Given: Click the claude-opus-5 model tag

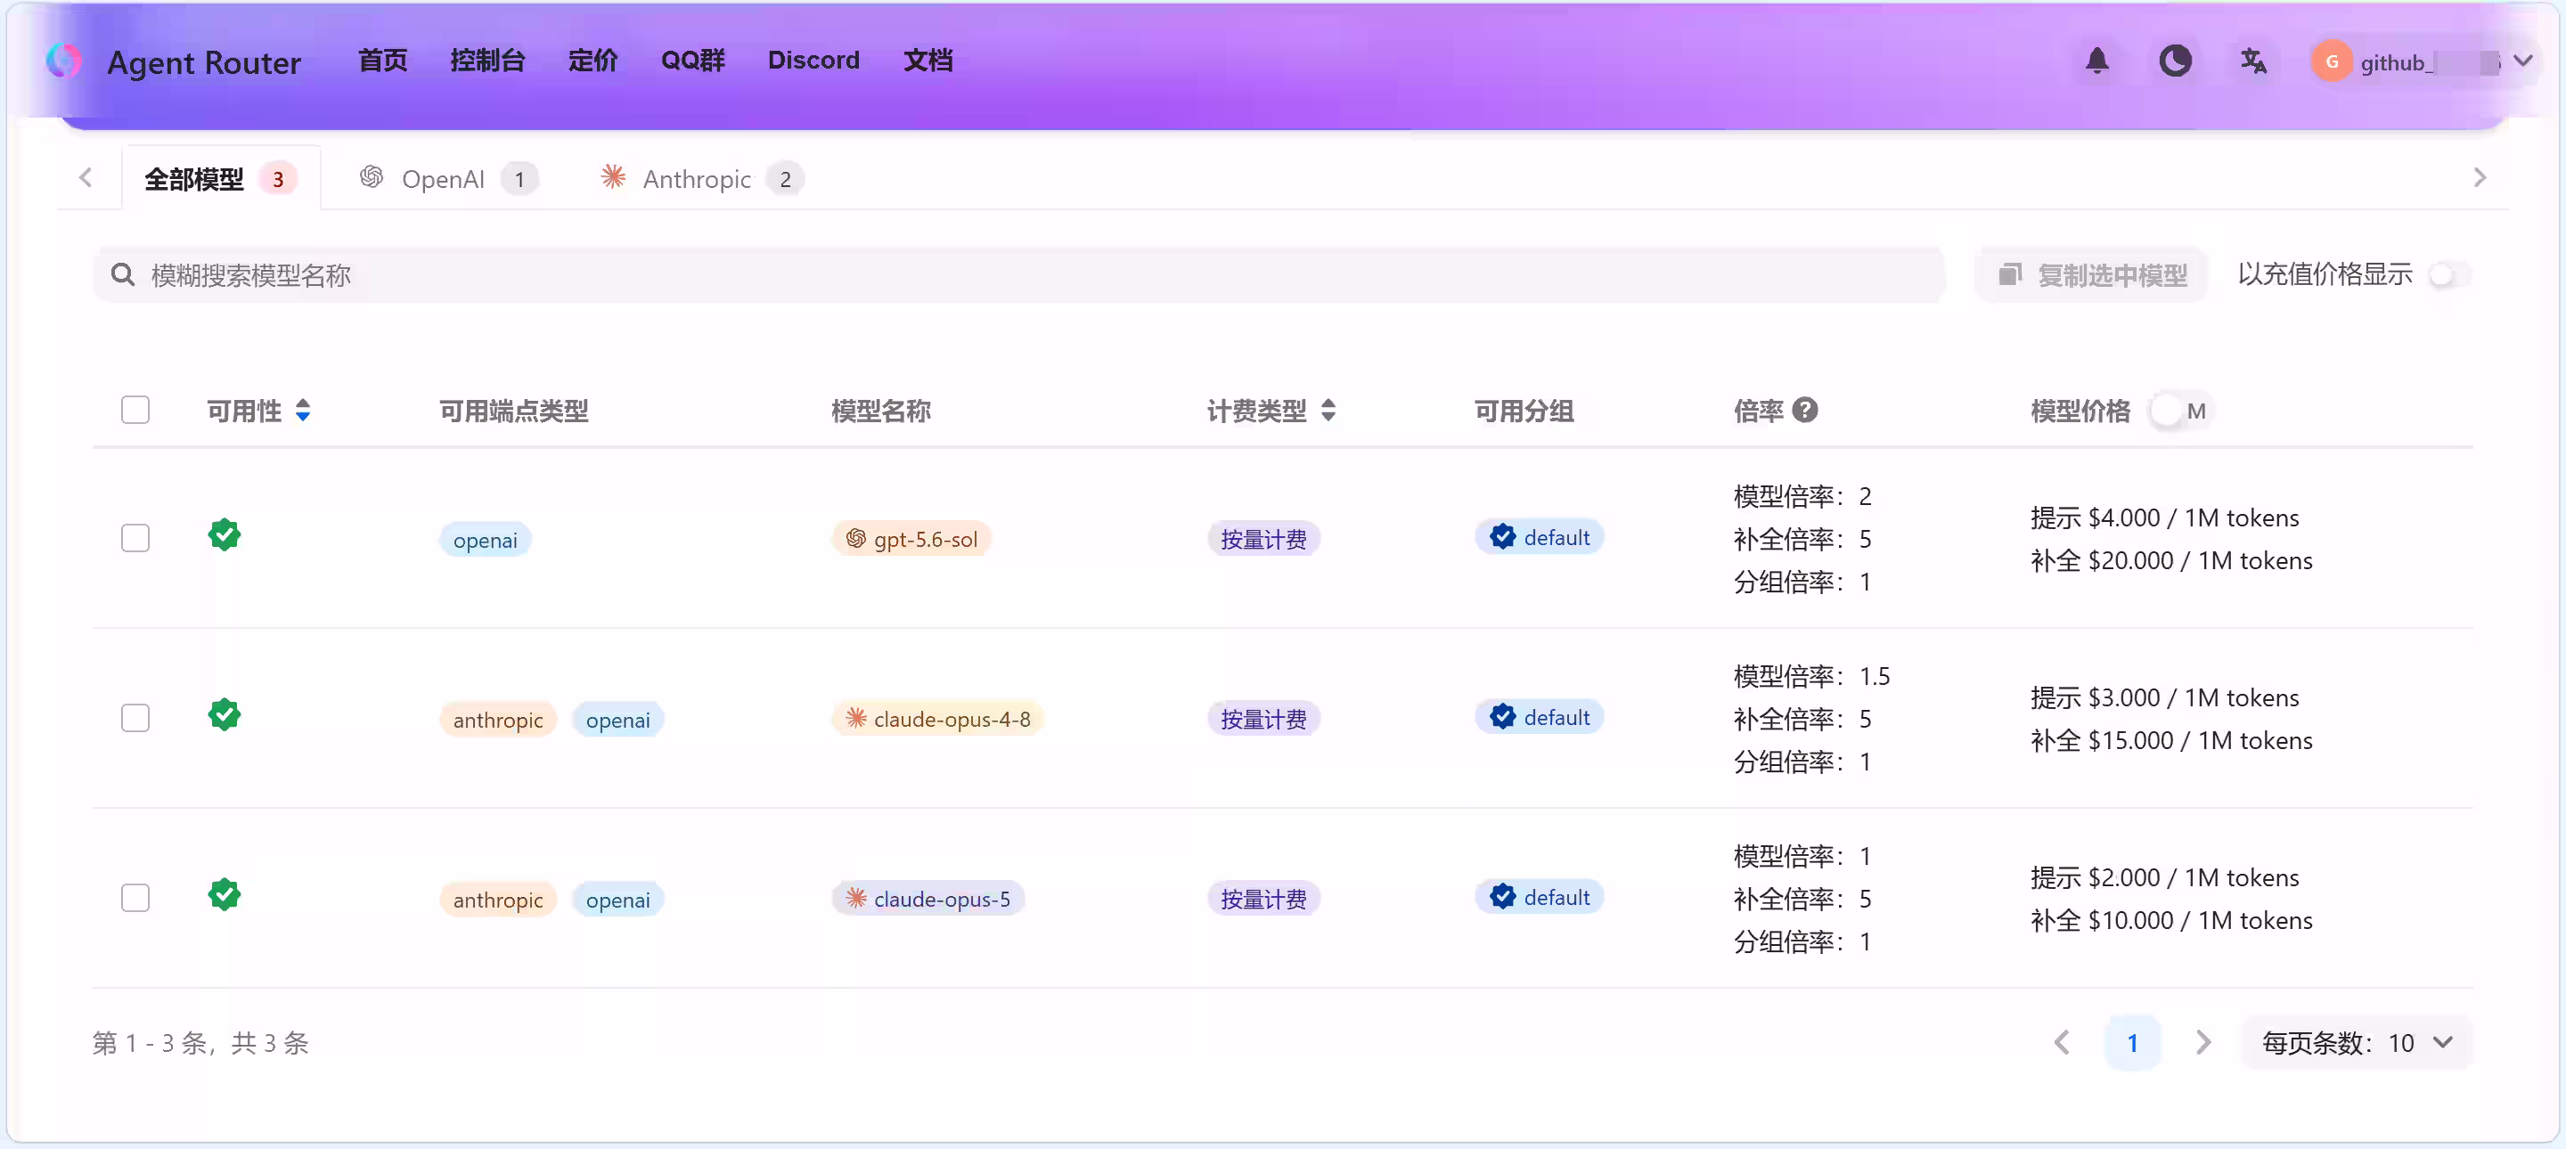Looking at the screenshot, I should coord(928,899).
